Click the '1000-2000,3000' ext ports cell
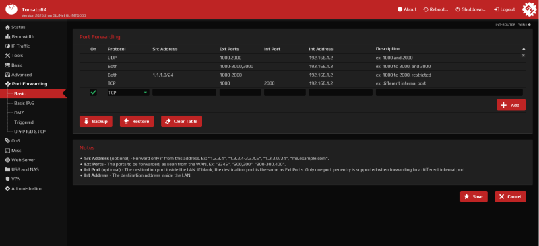 [236, 67]
